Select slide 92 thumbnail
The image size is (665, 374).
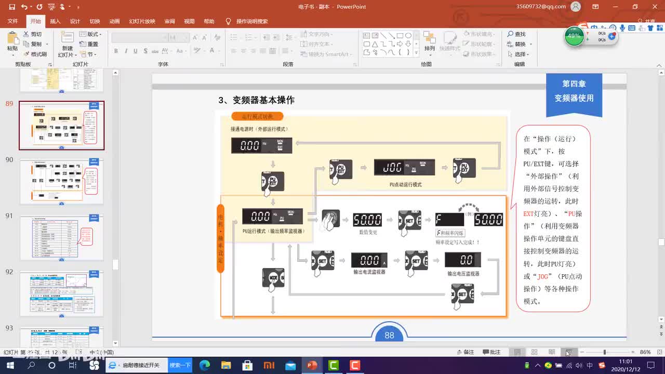point(61,293)
